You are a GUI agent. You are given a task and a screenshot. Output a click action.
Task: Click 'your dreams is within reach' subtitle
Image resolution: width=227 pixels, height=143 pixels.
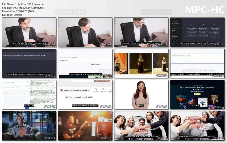click(x=197, y=137)
